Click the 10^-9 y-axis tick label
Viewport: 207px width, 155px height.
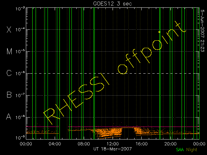pyautogui.click(x=20, y=138)
